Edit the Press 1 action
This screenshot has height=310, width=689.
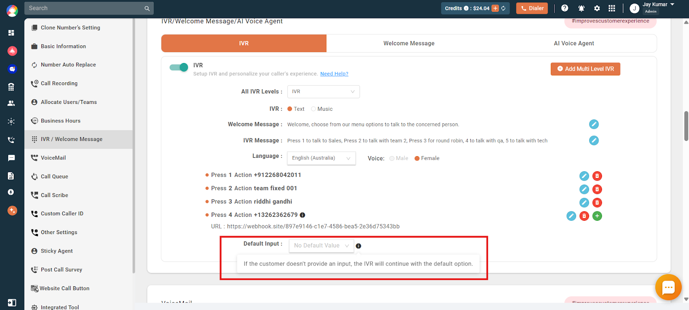tap(584, 176)
